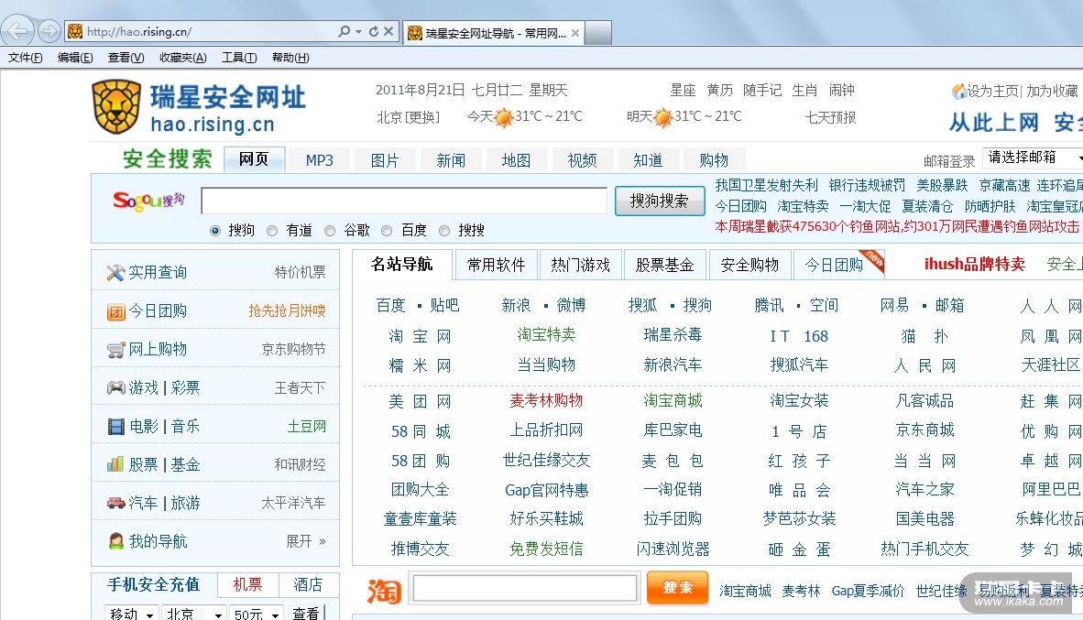Open the 北京 region dropdown
The width and height of the screenshot is (1083, 620).
195,613
